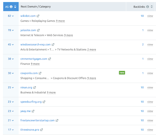Expand the AS 82 score chevron
Image resolution: width=156 pixels, height=137 pixels.
point(13,16)
